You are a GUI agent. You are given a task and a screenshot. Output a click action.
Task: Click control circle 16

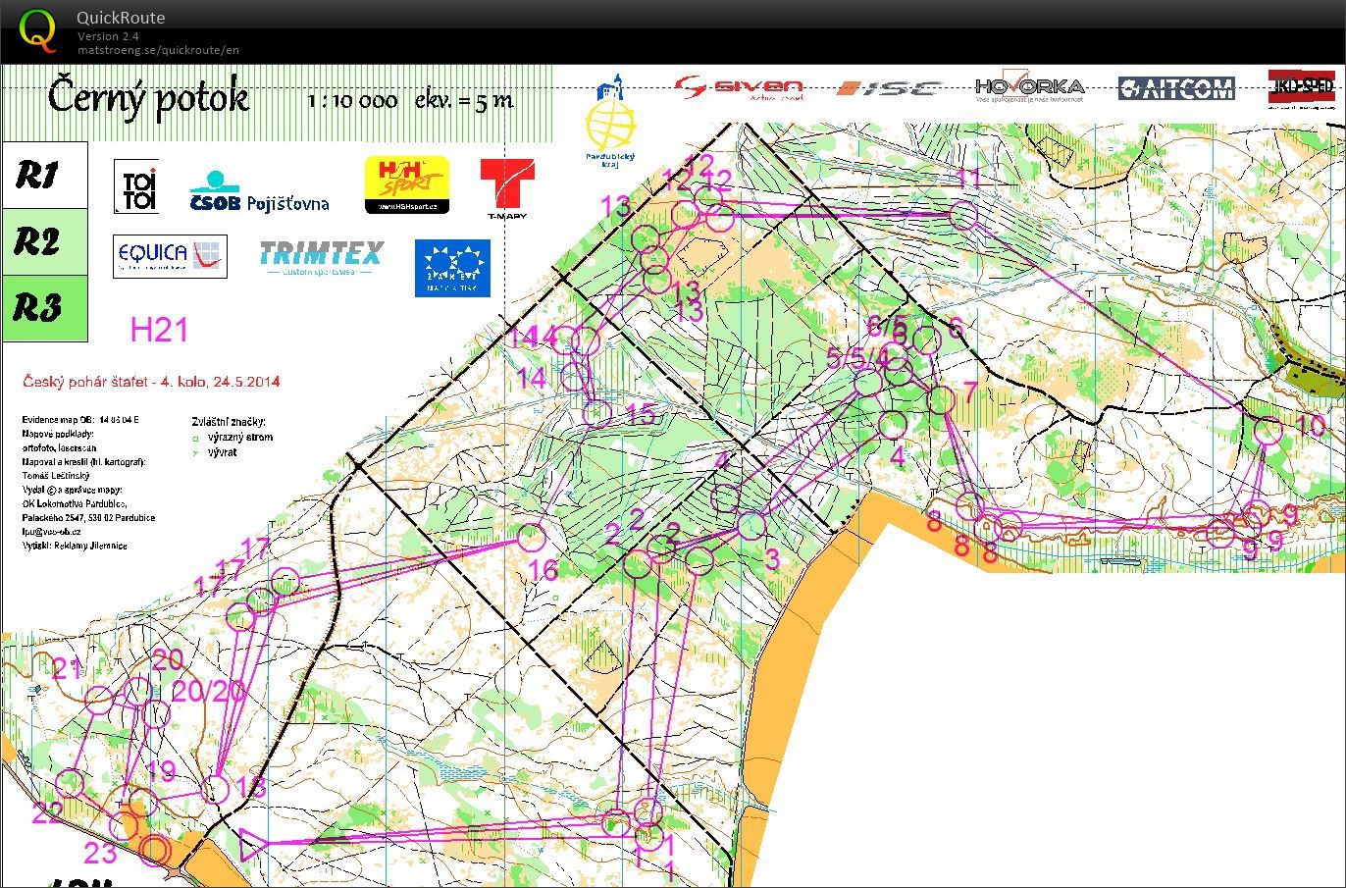[x=531, y=537]
